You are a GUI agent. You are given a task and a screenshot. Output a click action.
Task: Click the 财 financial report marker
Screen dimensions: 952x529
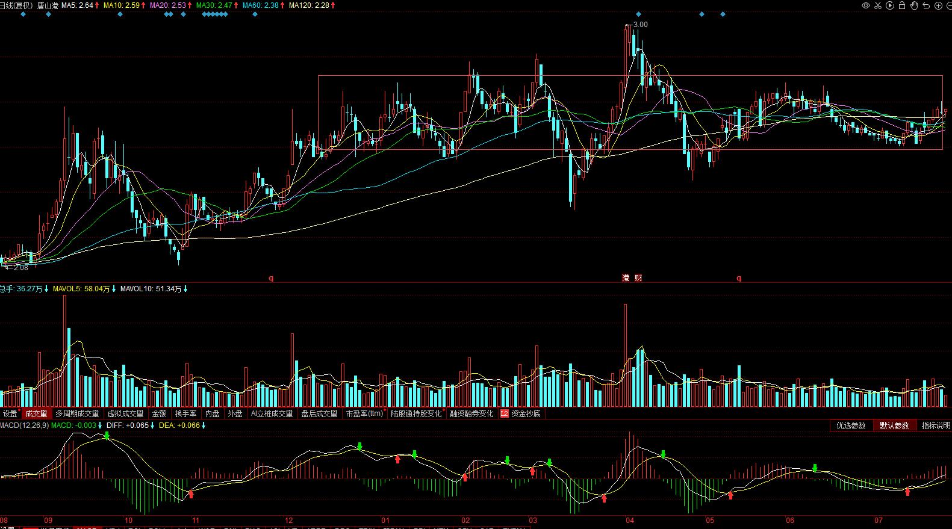[638, 278]
